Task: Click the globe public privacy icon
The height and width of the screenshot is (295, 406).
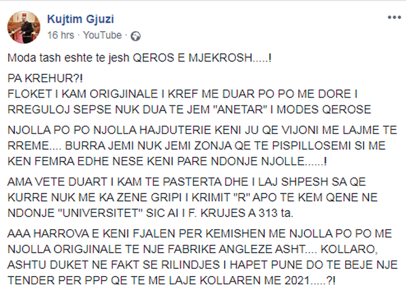Action: click(x=135, y=36)
